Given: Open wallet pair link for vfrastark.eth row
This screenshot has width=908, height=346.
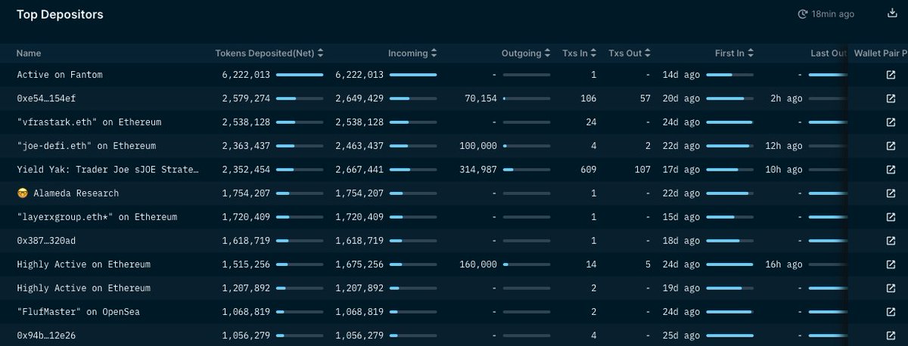Looking at the screenshot, I should (x=891, y=122).
